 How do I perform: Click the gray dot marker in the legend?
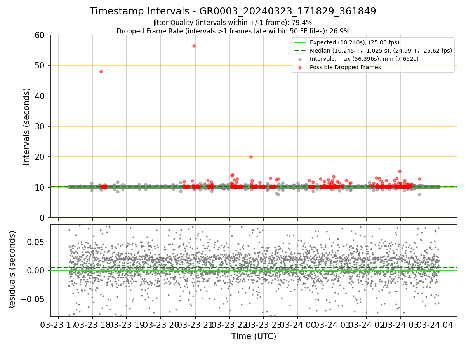301,59
